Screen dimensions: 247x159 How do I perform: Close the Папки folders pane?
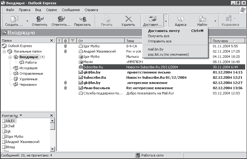click(52, 41)
